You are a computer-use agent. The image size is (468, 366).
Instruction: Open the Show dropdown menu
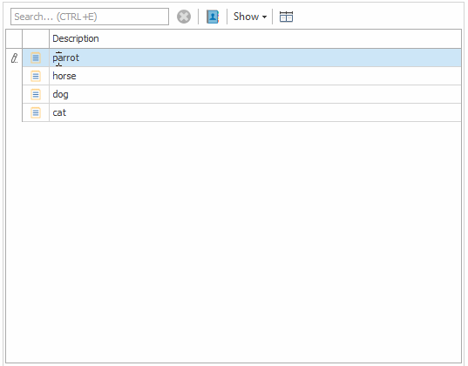250,17
